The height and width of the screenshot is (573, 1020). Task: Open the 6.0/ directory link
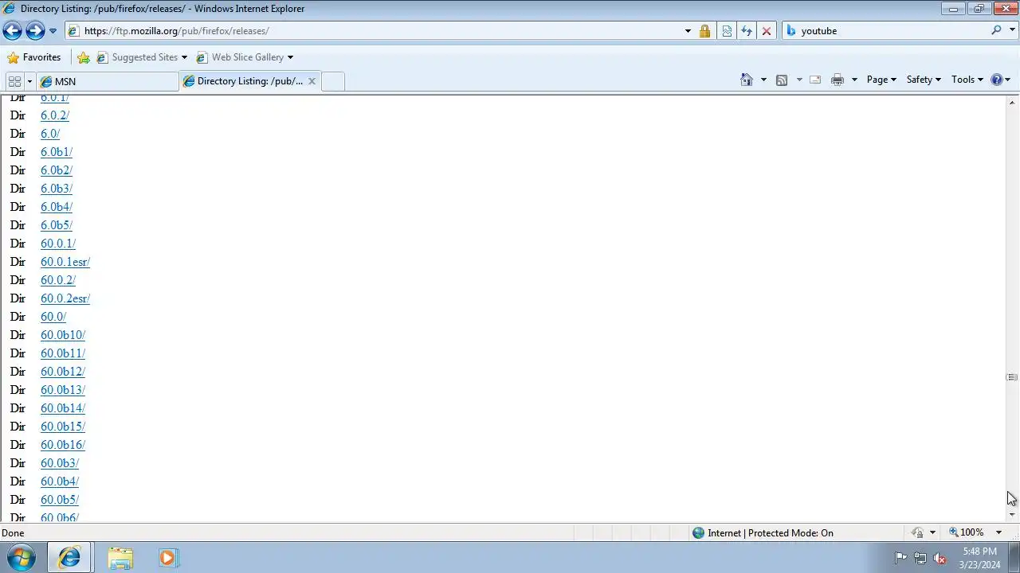(50, 134)
